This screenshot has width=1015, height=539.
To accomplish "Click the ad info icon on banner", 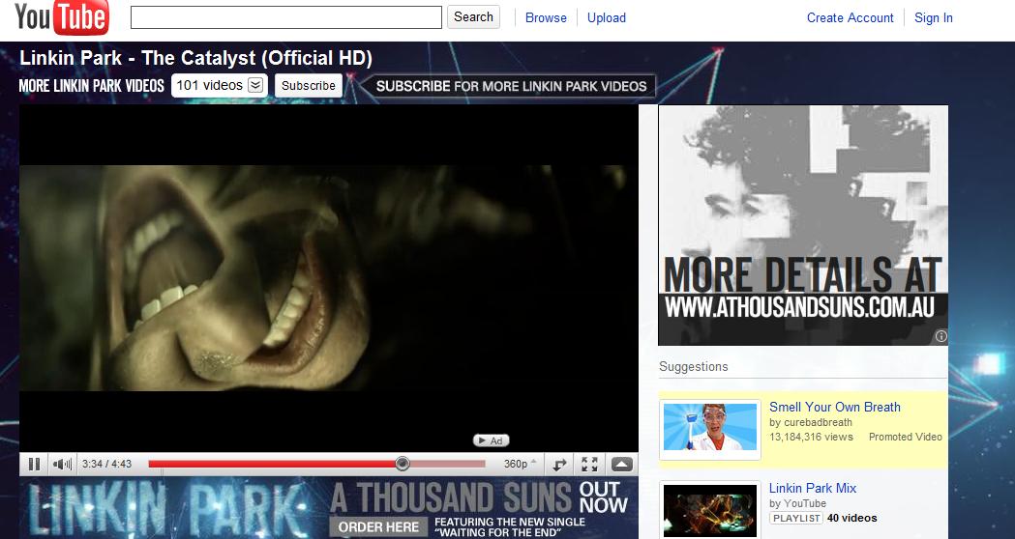I will [x=940, y=336].
